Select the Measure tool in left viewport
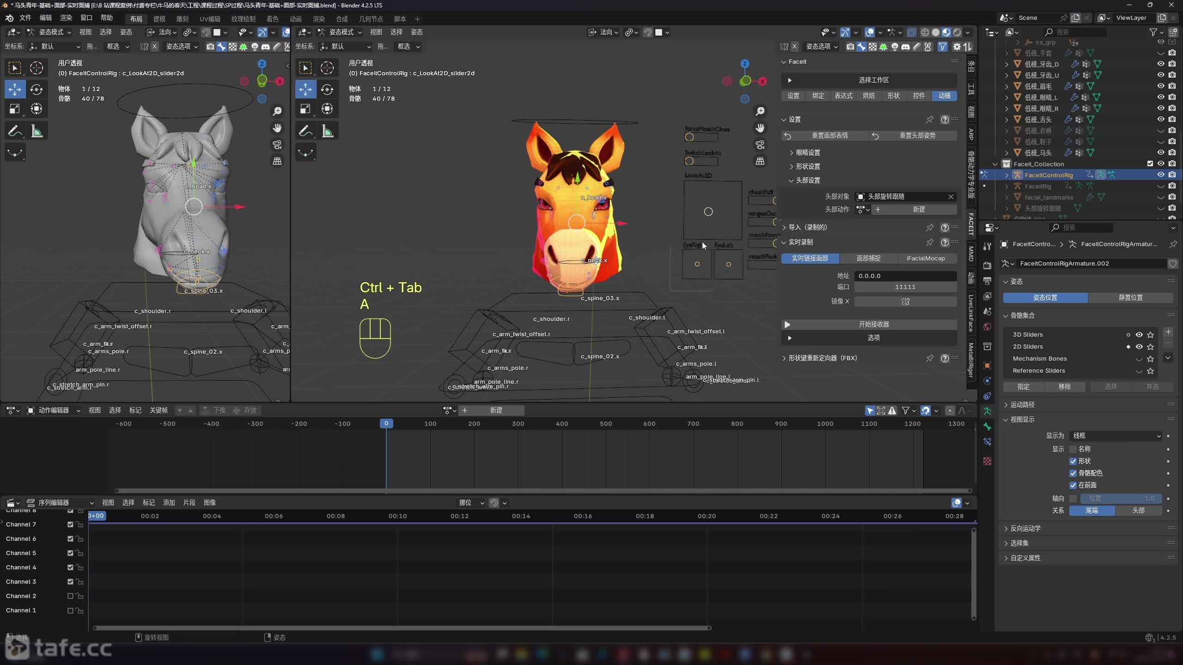 [37, 132]
